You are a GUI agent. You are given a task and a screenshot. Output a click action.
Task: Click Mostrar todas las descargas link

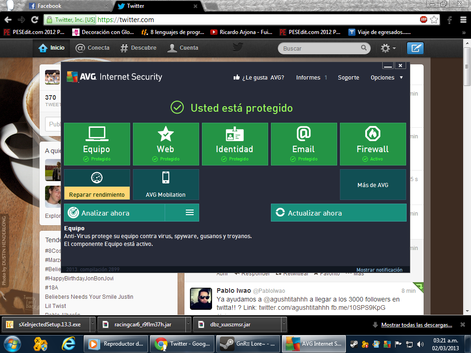coord(417,325)
